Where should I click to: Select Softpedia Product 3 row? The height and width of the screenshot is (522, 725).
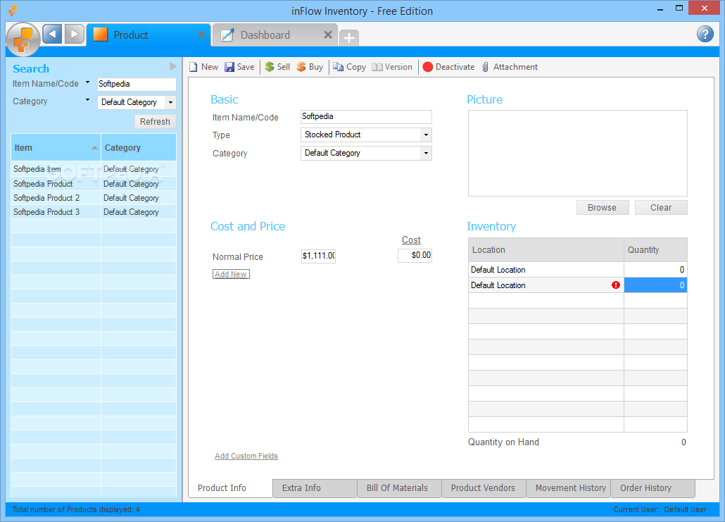(x=94, y=212)
